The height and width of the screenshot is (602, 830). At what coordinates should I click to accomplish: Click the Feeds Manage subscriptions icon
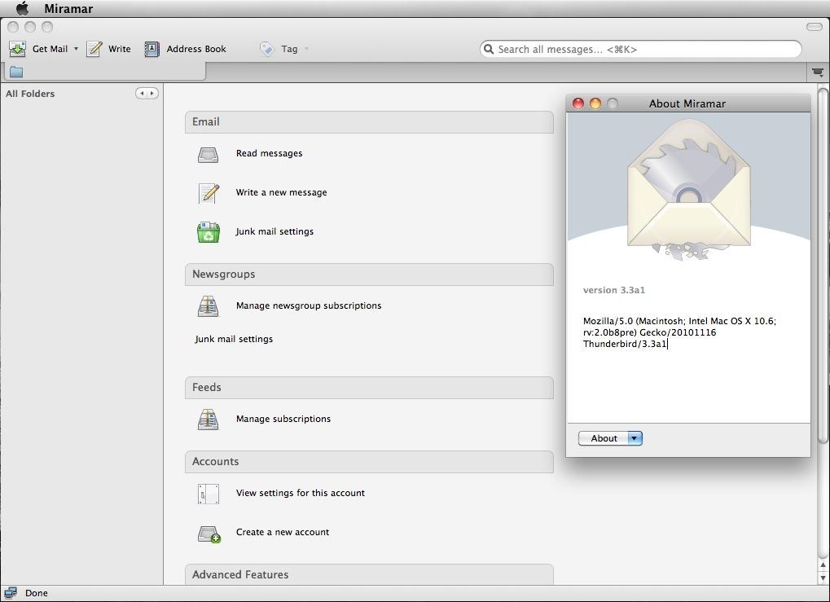(208, 420)
